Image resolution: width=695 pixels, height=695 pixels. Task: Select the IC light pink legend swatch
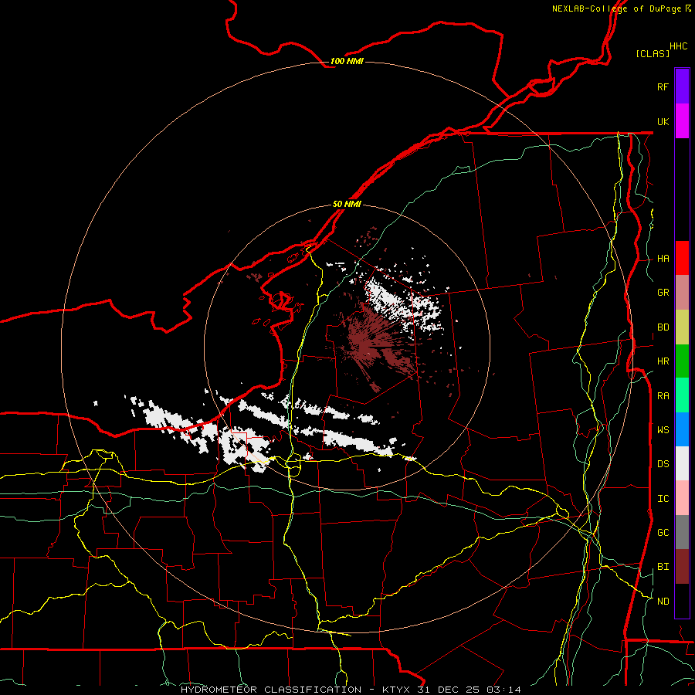[x=682, y=498]
